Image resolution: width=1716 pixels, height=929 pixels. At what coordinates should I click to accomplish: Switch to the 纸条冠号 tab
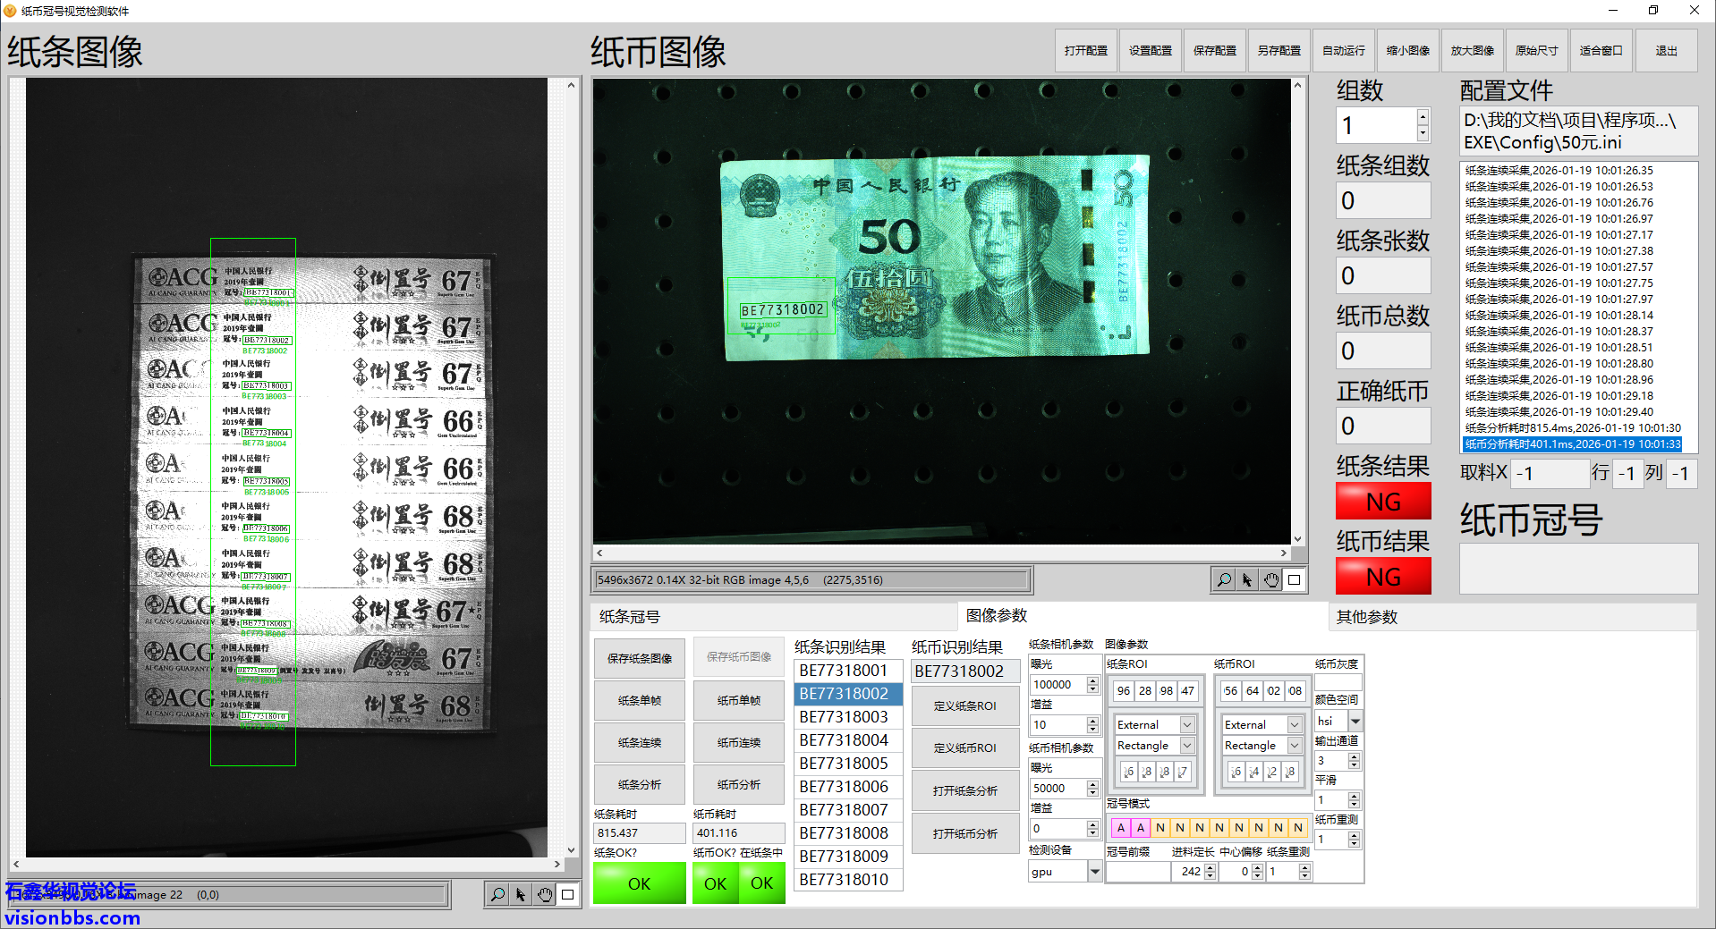pyautogui.click(x=630, y=617)
